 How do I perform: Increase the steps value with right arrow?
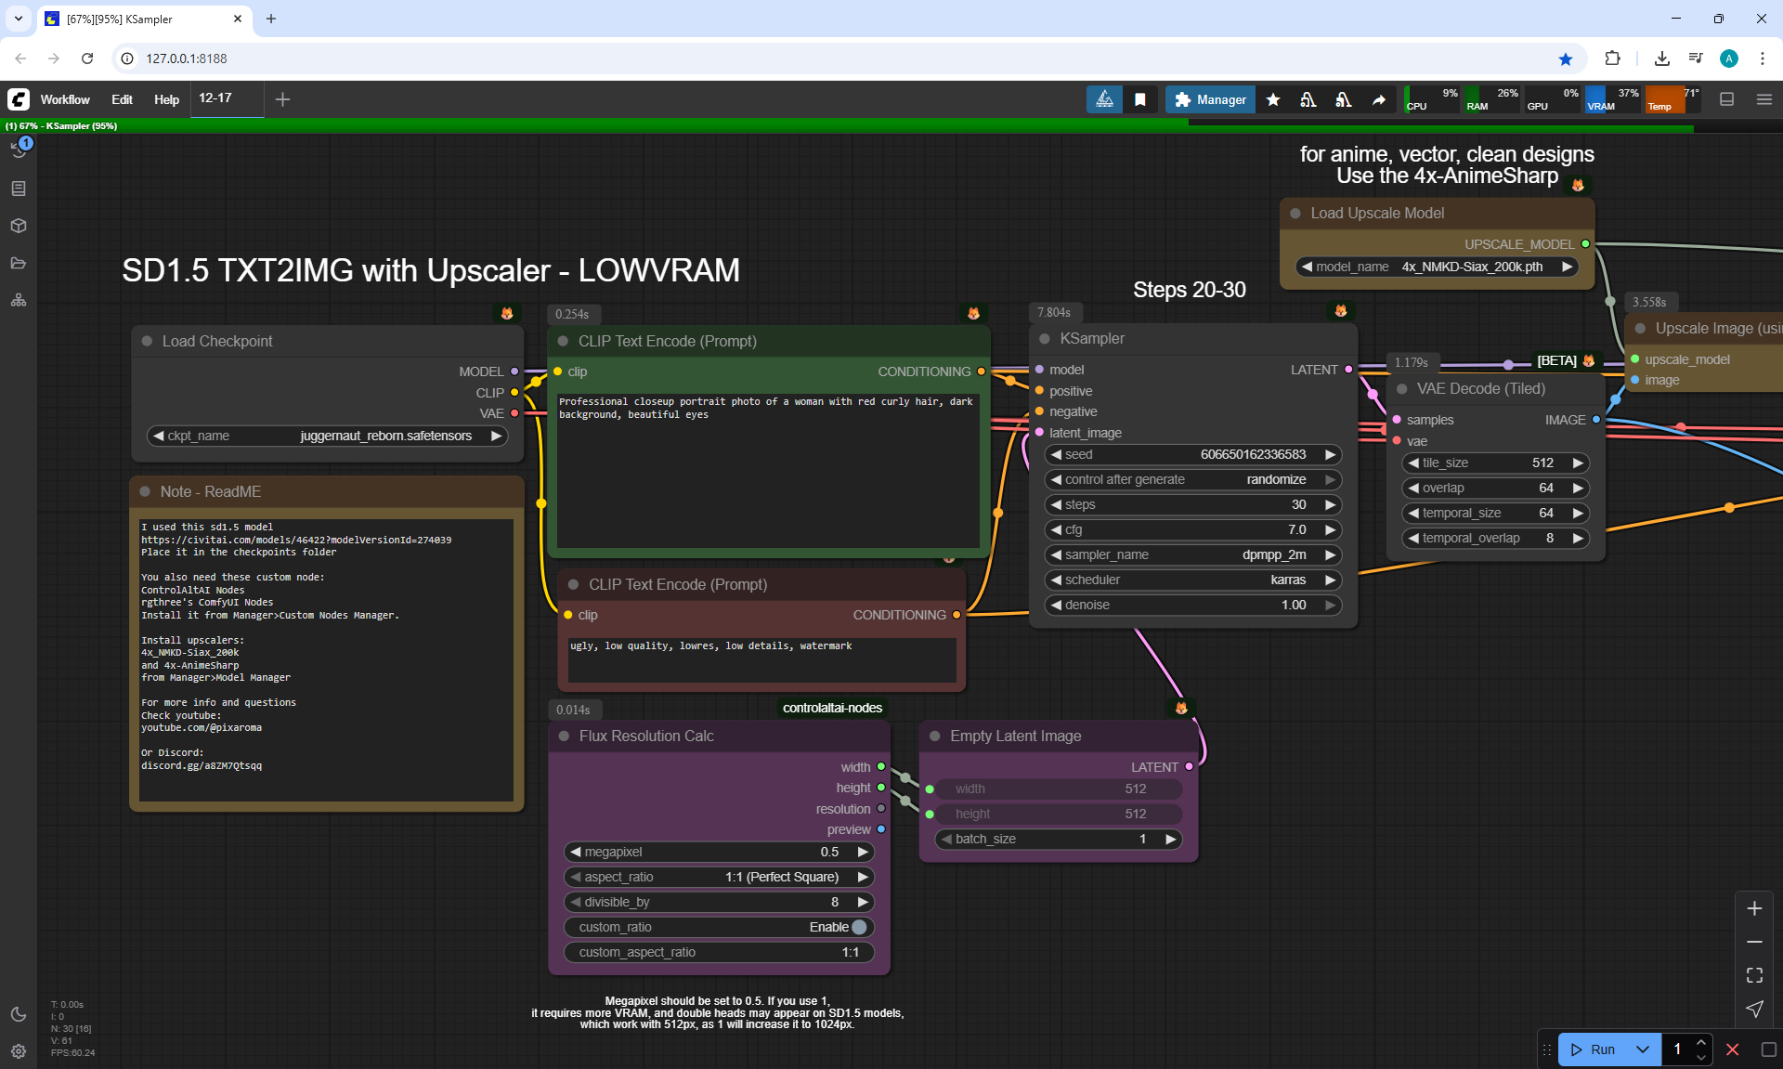pos(1330,504)
